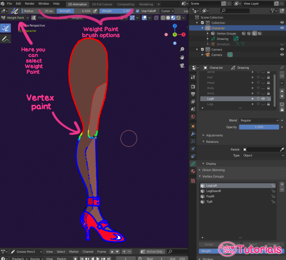
Task: Select the Annotate tool in the toolbar
Action: click(x=5, y=39)
